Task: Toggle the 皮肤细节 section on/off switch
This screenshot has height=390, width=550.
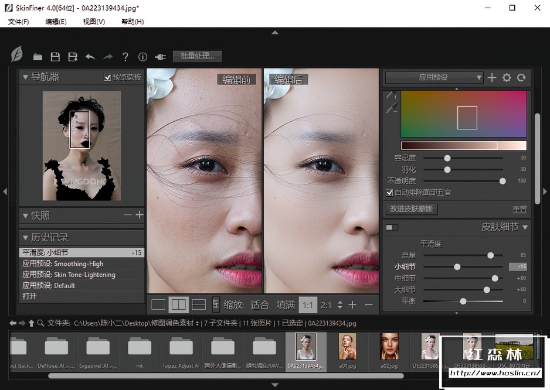Action: (392, 227)
